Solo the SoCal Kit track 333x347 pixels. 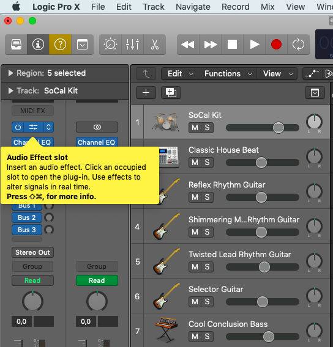click(x=208, y=128)
